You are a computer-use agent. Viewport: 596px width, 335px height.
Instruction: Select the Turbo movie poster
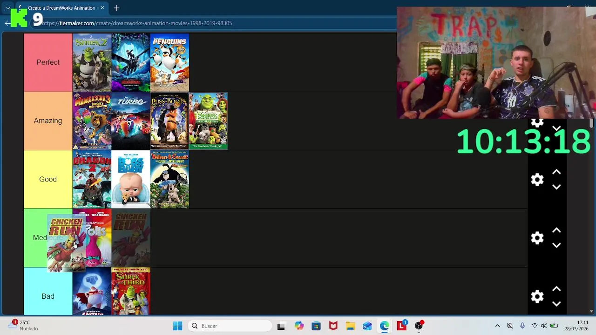click(131, 121)
